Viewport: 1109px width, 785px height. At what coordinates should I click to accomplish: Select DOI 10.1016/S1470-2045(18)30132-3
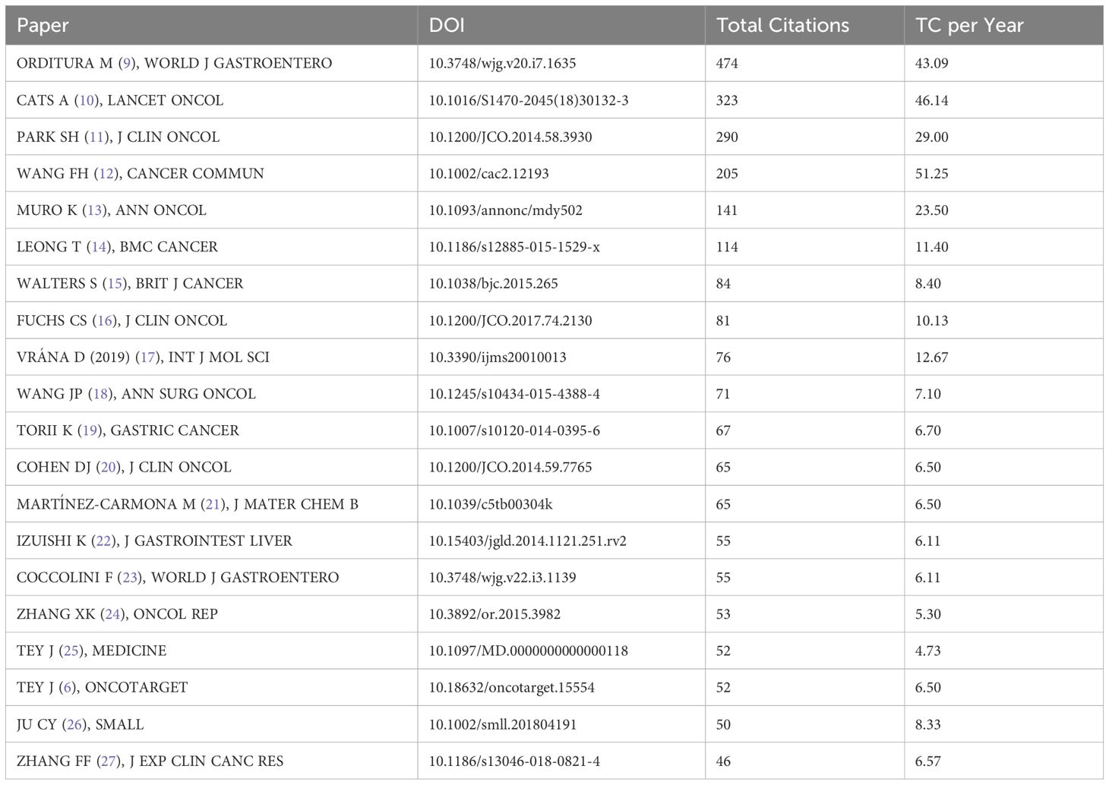529,100
